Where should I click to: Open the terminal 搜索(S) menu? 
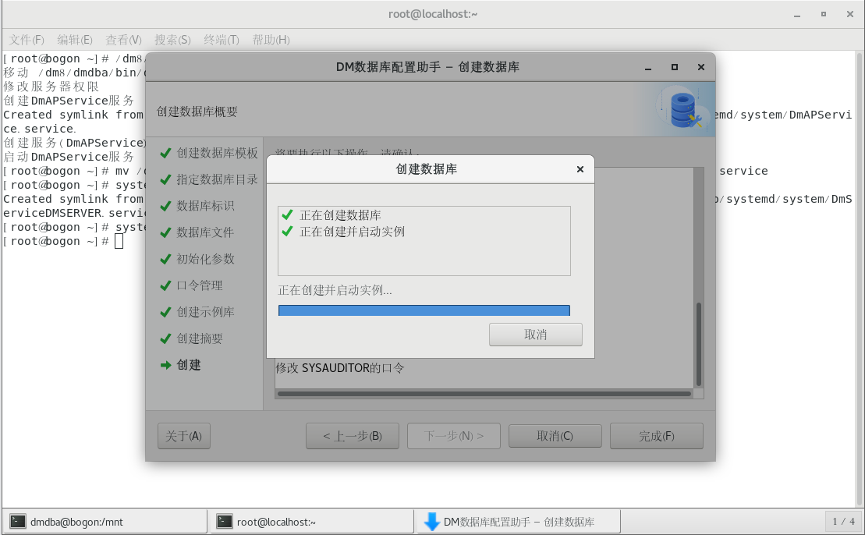pyautogui.click(x=172, y=40)
